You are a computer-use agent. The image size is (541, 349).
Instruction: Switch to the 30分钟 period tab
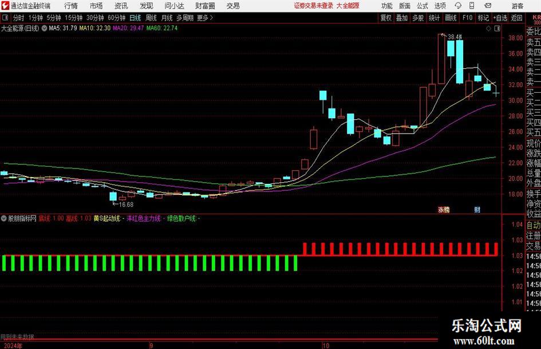[95, 18]
